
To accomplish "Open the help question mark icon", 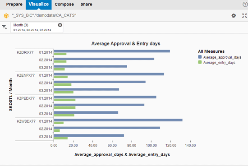I will pyautogui.click(x=245, y=4).
